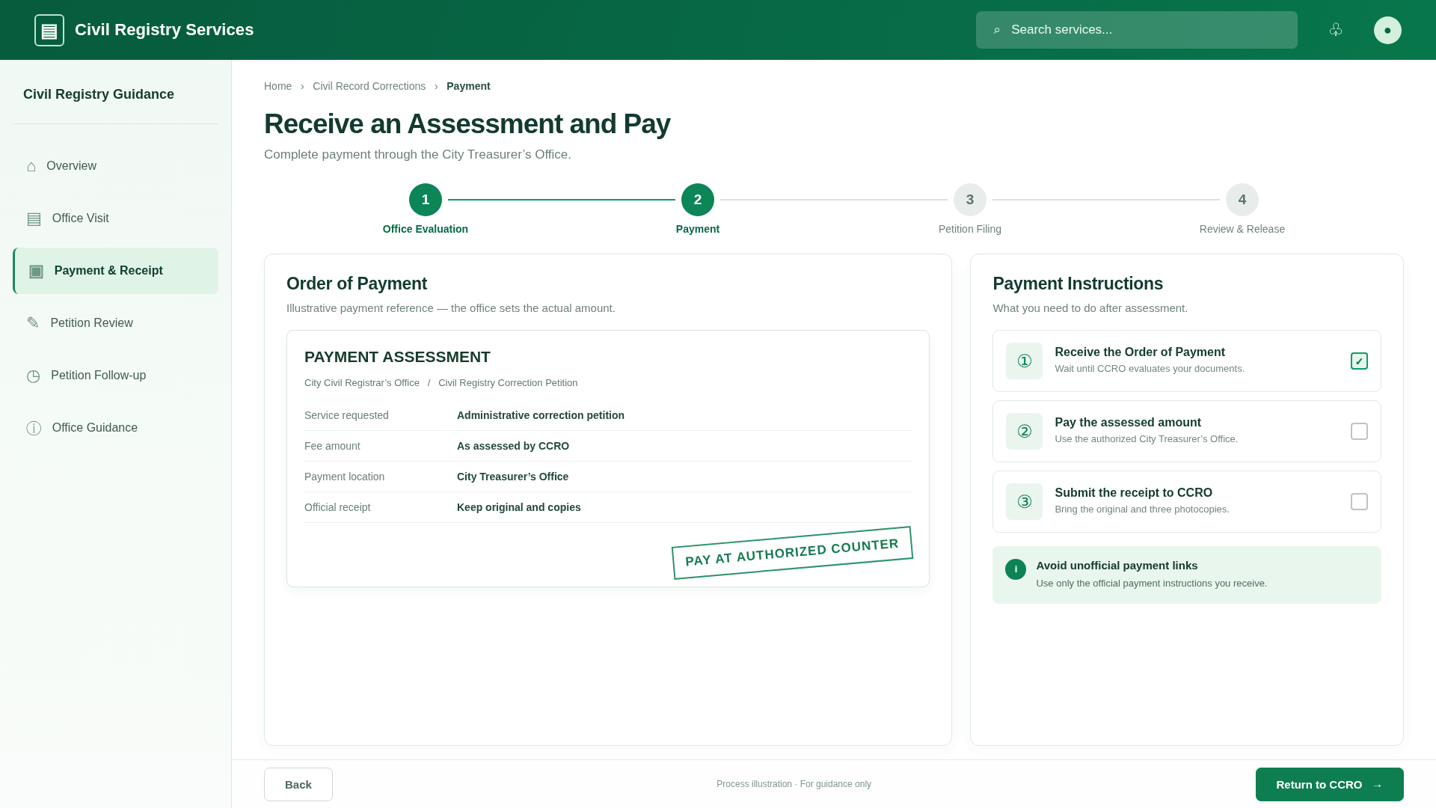
Task: Open Office Guidance in the sidebar
Action: click(x=115, y=428)
